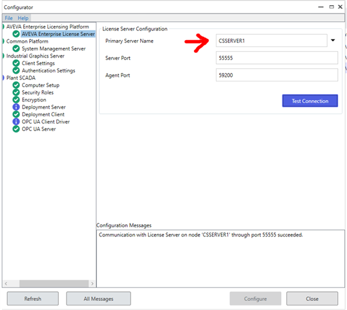Click into the Server Port field
This screenshot has width=347, height=310.
pos(277,58)
